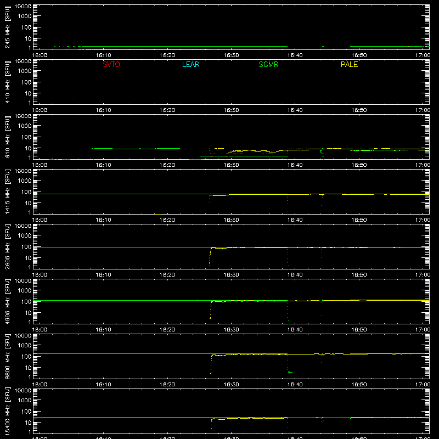The image size is (439, 439).
Task: Click the 16:20 time label below 410 MHz plot
Action: (x=167, y=110)
